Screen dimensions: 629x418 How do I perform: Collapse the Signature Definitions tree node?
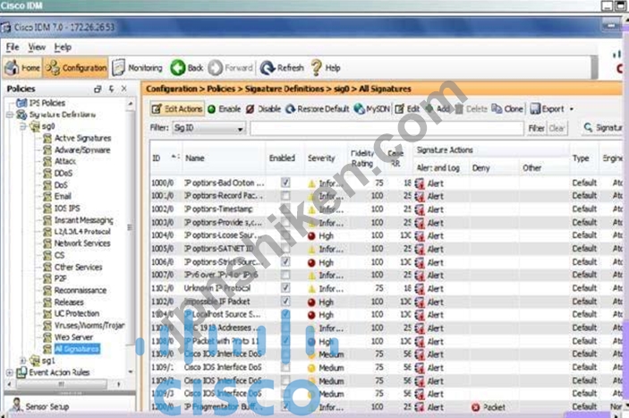10,115
